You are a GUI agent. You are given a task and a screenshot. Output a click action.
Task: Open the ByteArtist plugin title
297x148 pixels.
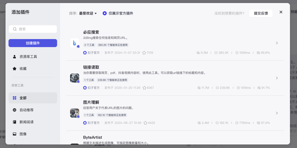pos(93,137)
